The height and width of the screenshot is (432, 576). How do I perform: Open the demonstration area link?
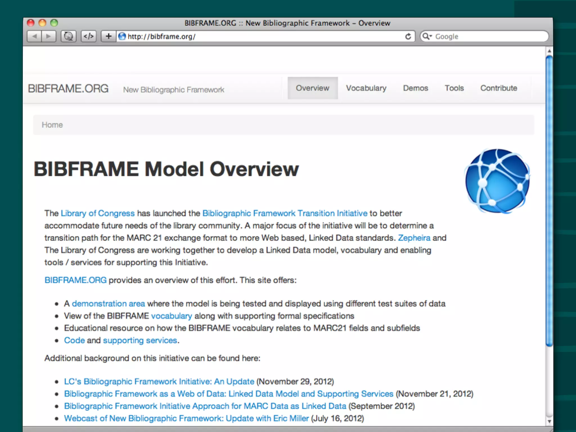(108, 304)
